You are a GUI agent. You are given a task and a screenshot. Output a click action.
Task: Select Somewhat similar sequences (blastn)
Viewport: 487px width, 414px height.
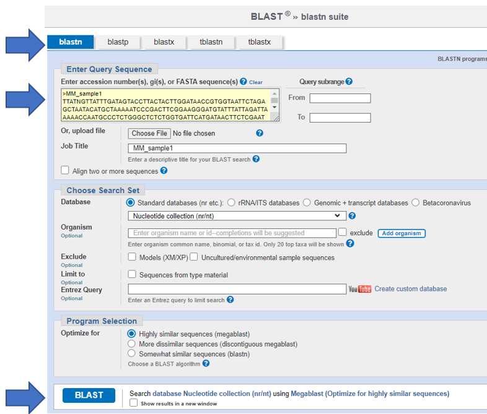132,353
